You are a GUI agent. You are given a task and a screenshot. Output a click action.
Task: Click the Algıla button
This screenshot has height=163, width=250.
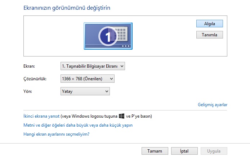point(210,24)
